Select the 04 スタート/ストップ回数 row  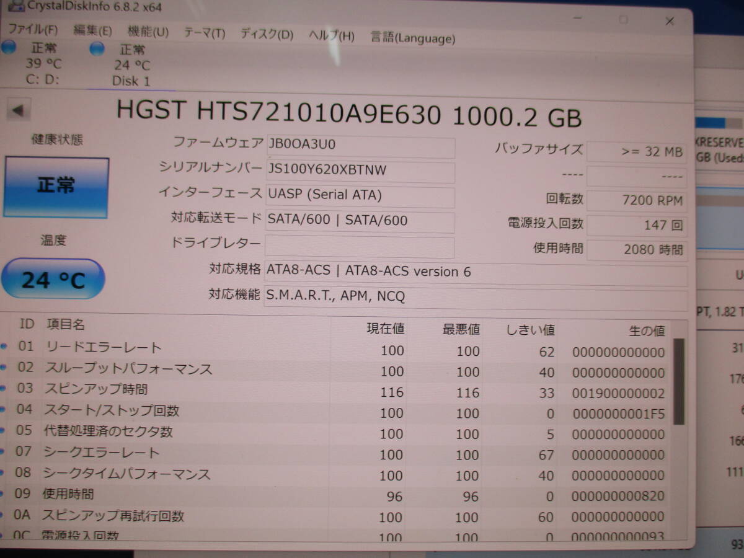[335, 412]
